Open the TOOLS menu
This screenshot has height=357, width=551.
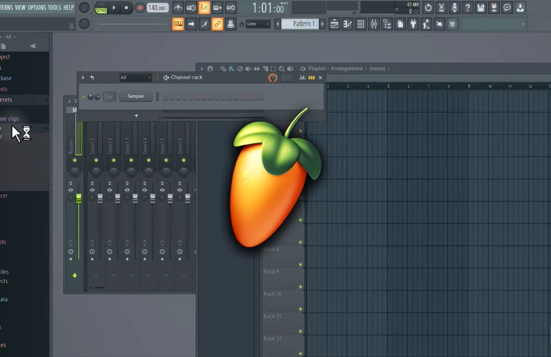[54, 7]
